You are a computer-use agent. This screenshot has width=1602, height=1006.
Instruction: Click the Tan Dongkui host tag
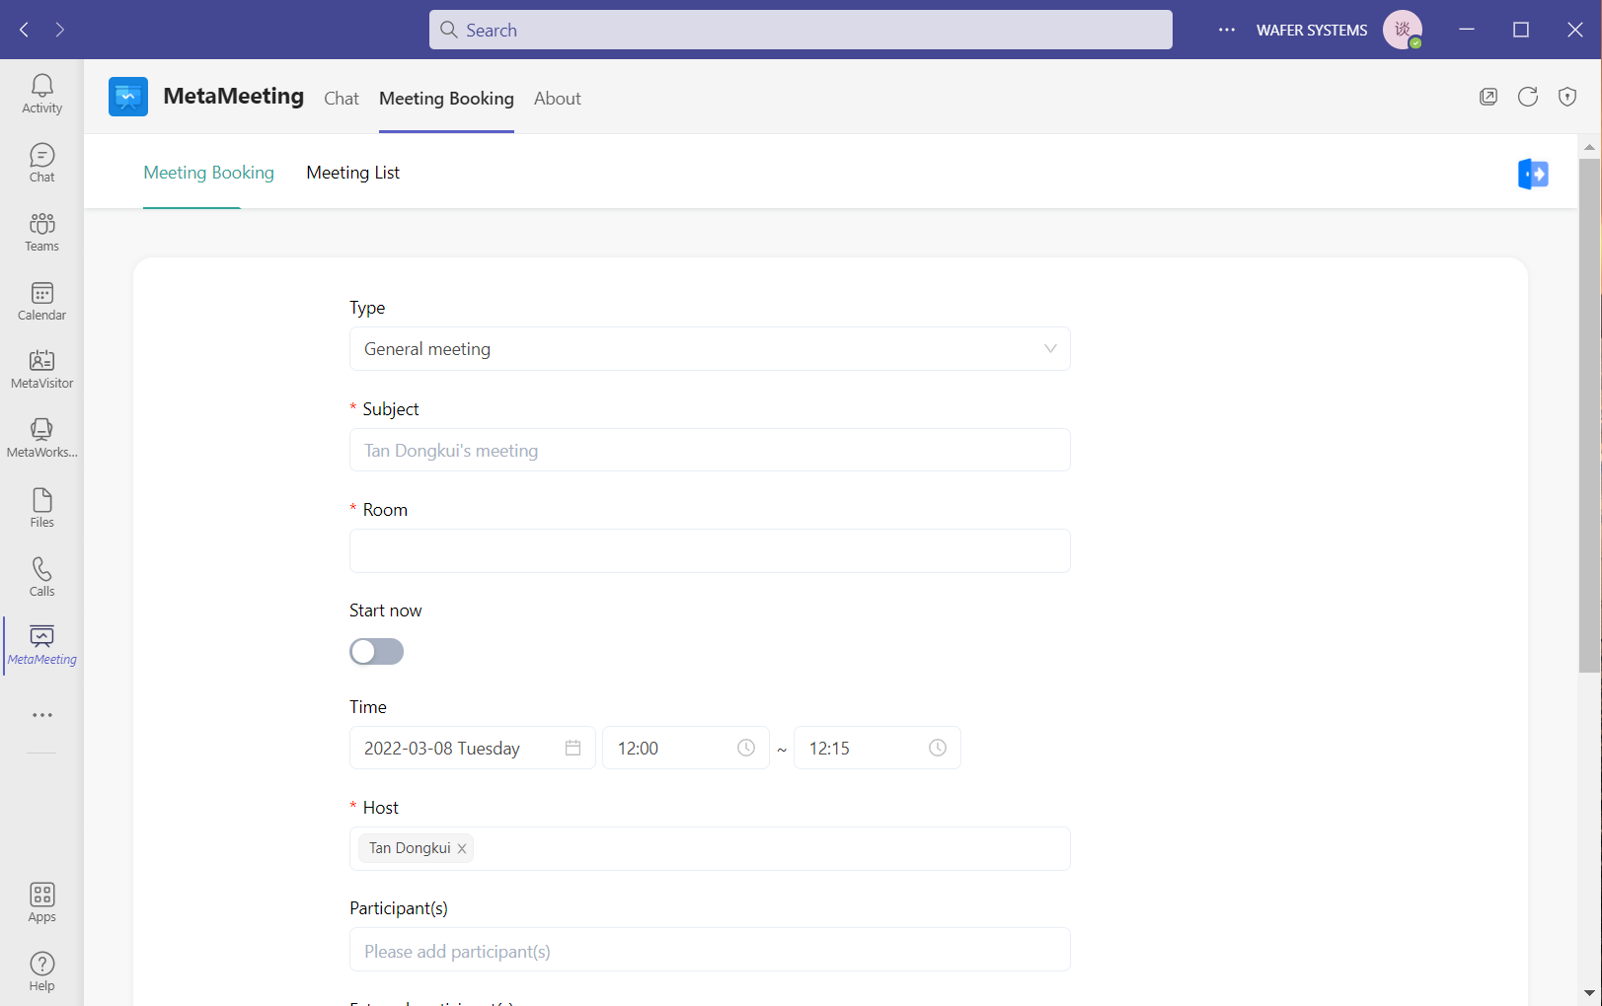(416, 848)
